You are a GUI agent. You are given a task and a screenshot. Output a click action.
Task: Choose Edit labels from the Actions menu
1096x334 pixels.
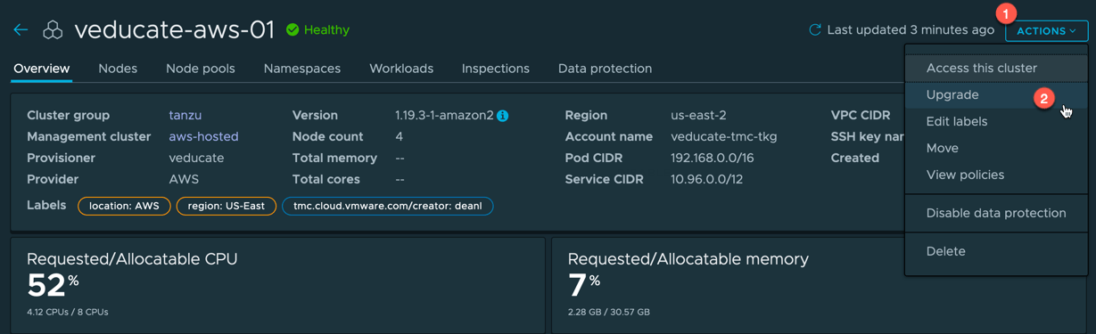(996, 121)
